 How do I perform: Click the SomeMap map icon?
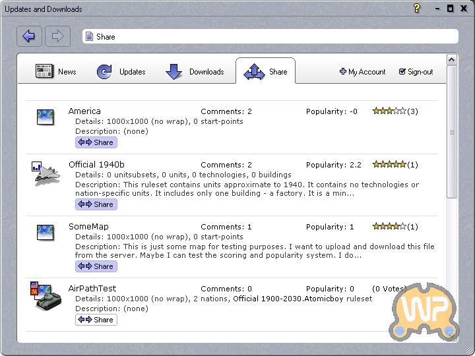pos(45,233)
